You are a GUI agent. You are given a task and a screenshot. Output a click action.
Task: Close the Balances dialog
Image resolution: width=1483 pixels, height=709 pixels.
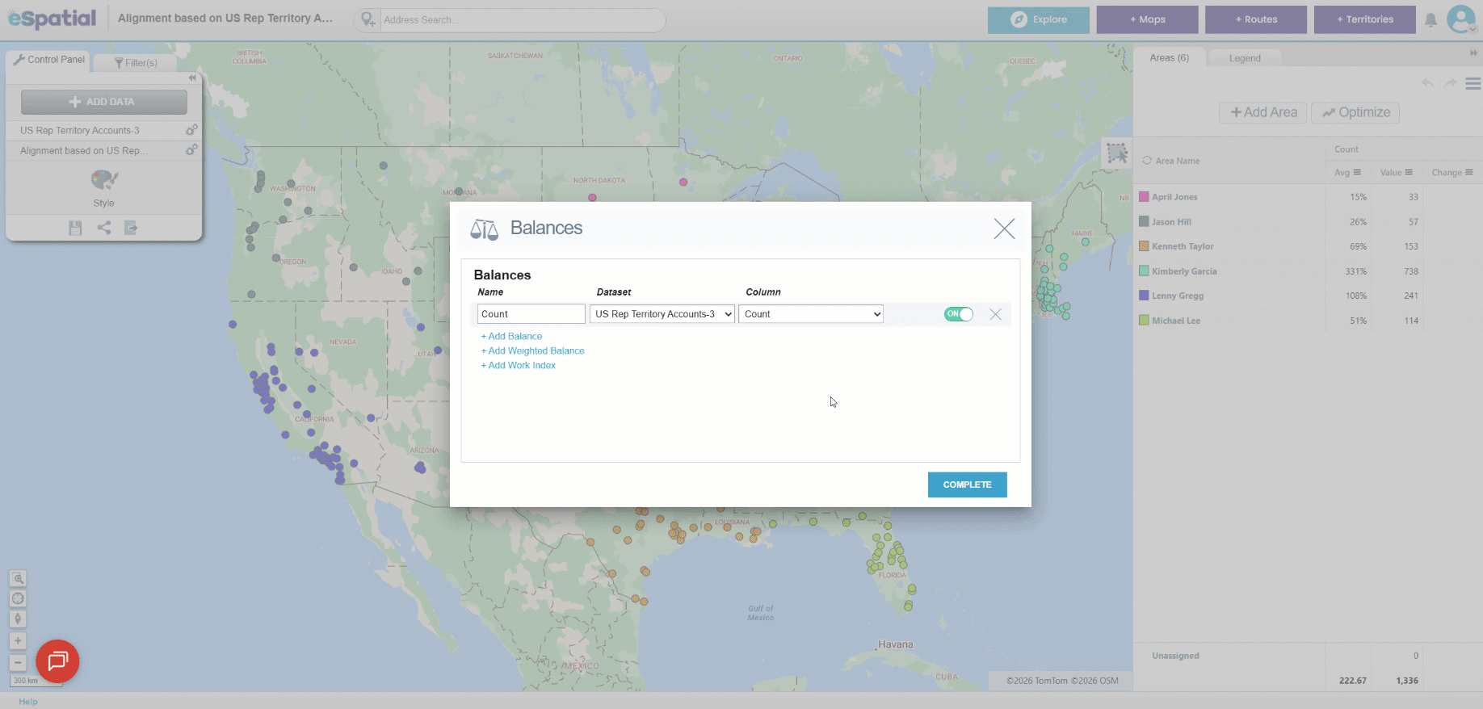tap(1004, 229)
